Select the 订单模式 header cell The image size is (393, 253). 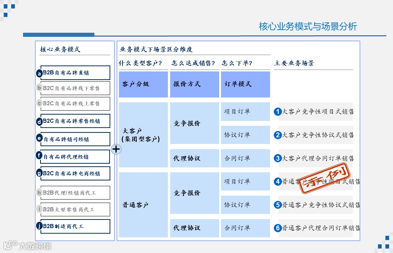pos(246,84)
